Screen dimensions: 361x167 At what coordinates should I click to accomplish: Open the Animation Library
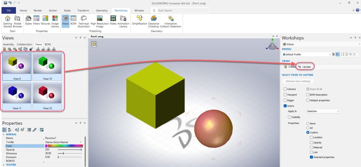tap(123, 22)
